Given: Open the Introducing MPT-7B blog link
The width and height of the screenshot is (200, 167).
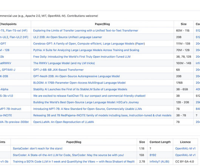Looking at the screenshot, I should pos(88,109).
